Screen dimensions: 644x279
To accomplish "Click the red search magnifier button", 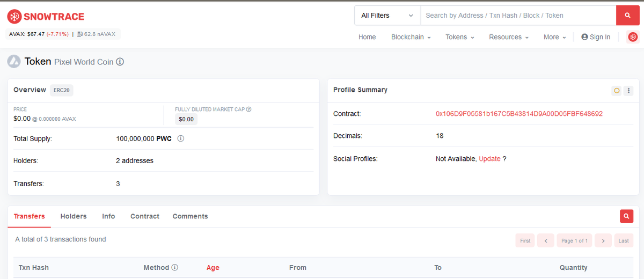I will 627,16.
